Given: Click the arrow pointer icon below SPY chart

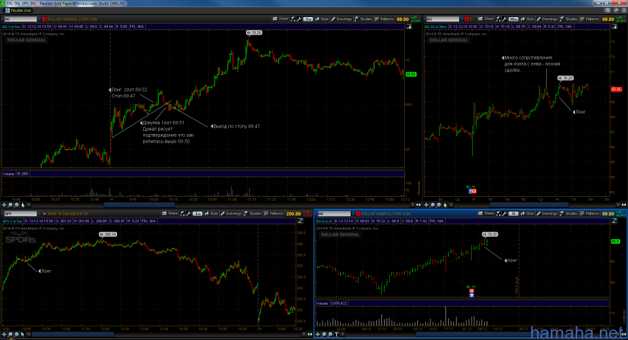Looking at the screenshot, I should click(23, 333).
